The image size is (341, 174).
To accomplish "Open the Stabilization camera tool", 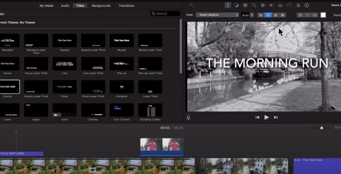I will click(263, 6).
